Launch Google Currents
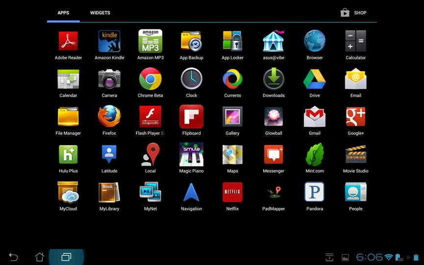The image size is (424, 265). [x=232, y=79]
